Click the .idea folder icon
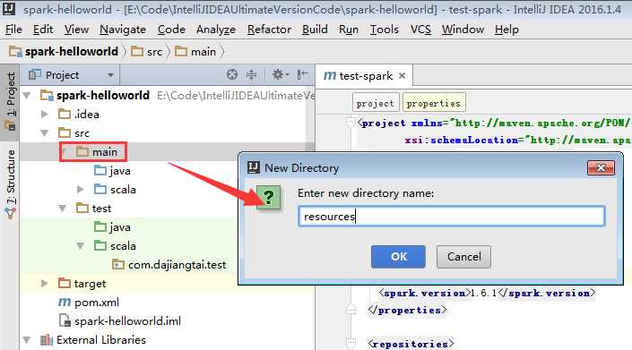This screenshot has width=632, height=350. pos(64,115)
